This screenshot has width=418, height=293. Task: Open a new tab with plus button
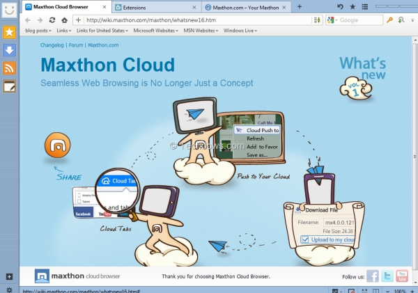click(299, 6)
